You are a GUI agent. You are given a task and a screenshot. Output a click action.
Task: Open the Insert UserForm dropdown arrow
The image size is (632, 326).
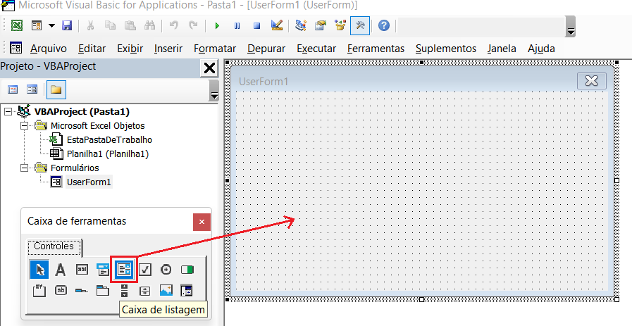tap(51, 26)
